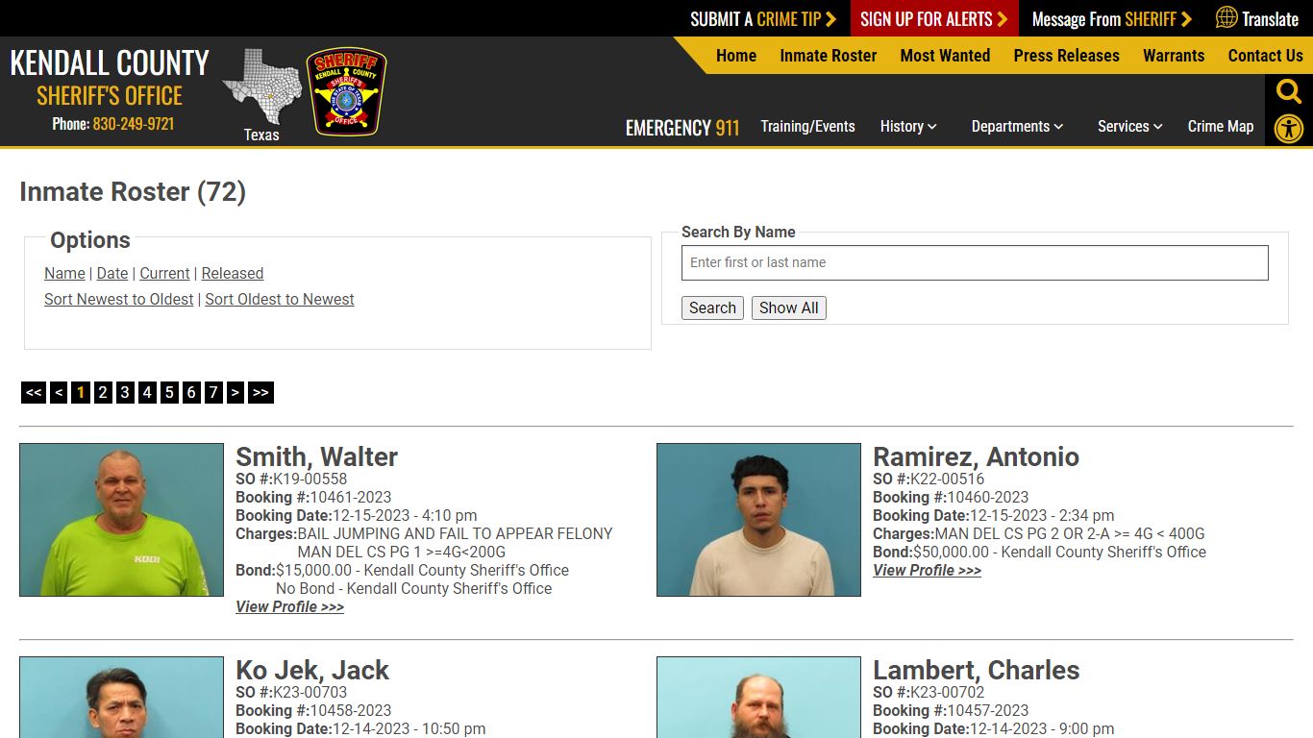Sort roster by Name

click(x=64, y=273)
